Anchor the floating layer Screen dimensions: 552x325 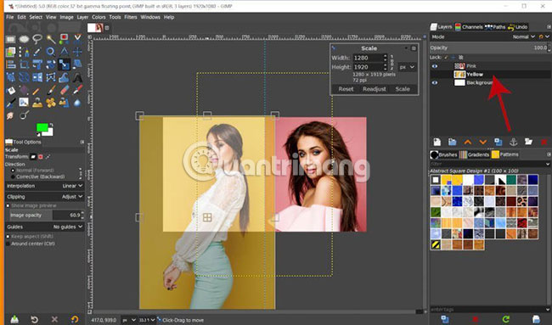[x=513, y=142]
